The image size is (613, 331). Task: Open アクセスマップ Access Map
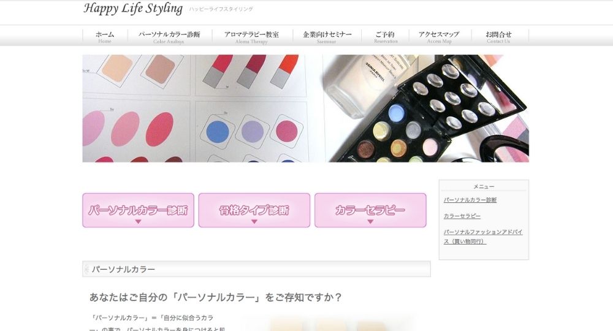440,37
